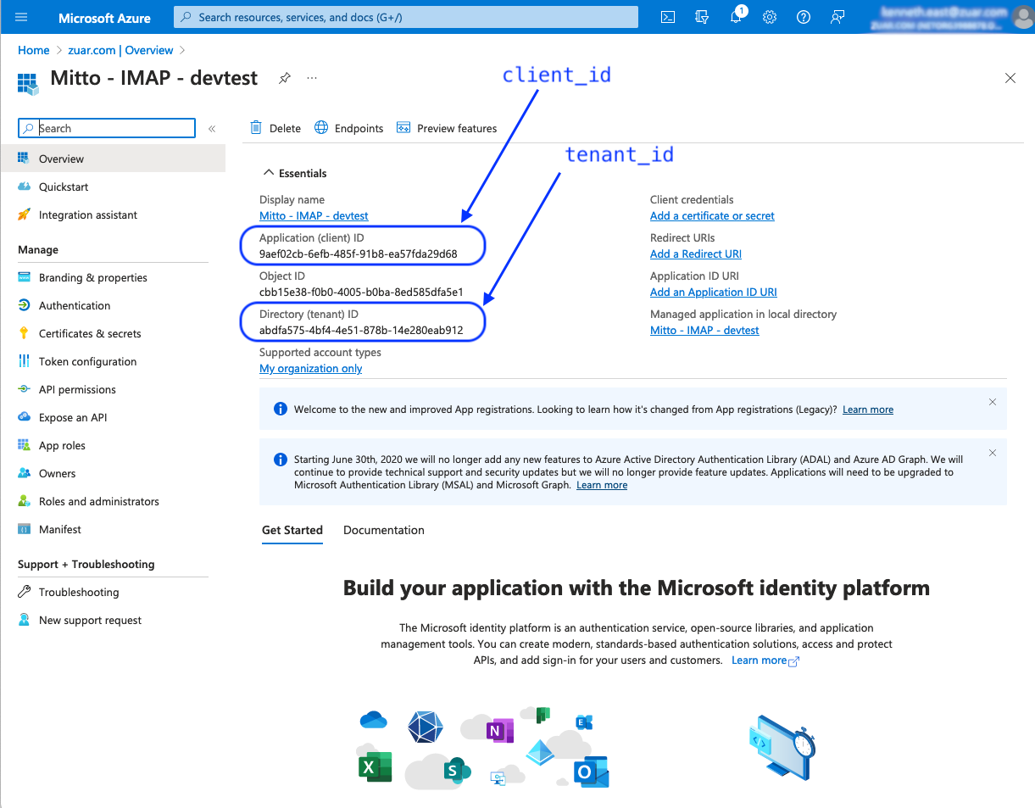Click the Authentication icon in the sidebar
The width and height of the screenshot is (1035, 808).
(x=24, y=305)
